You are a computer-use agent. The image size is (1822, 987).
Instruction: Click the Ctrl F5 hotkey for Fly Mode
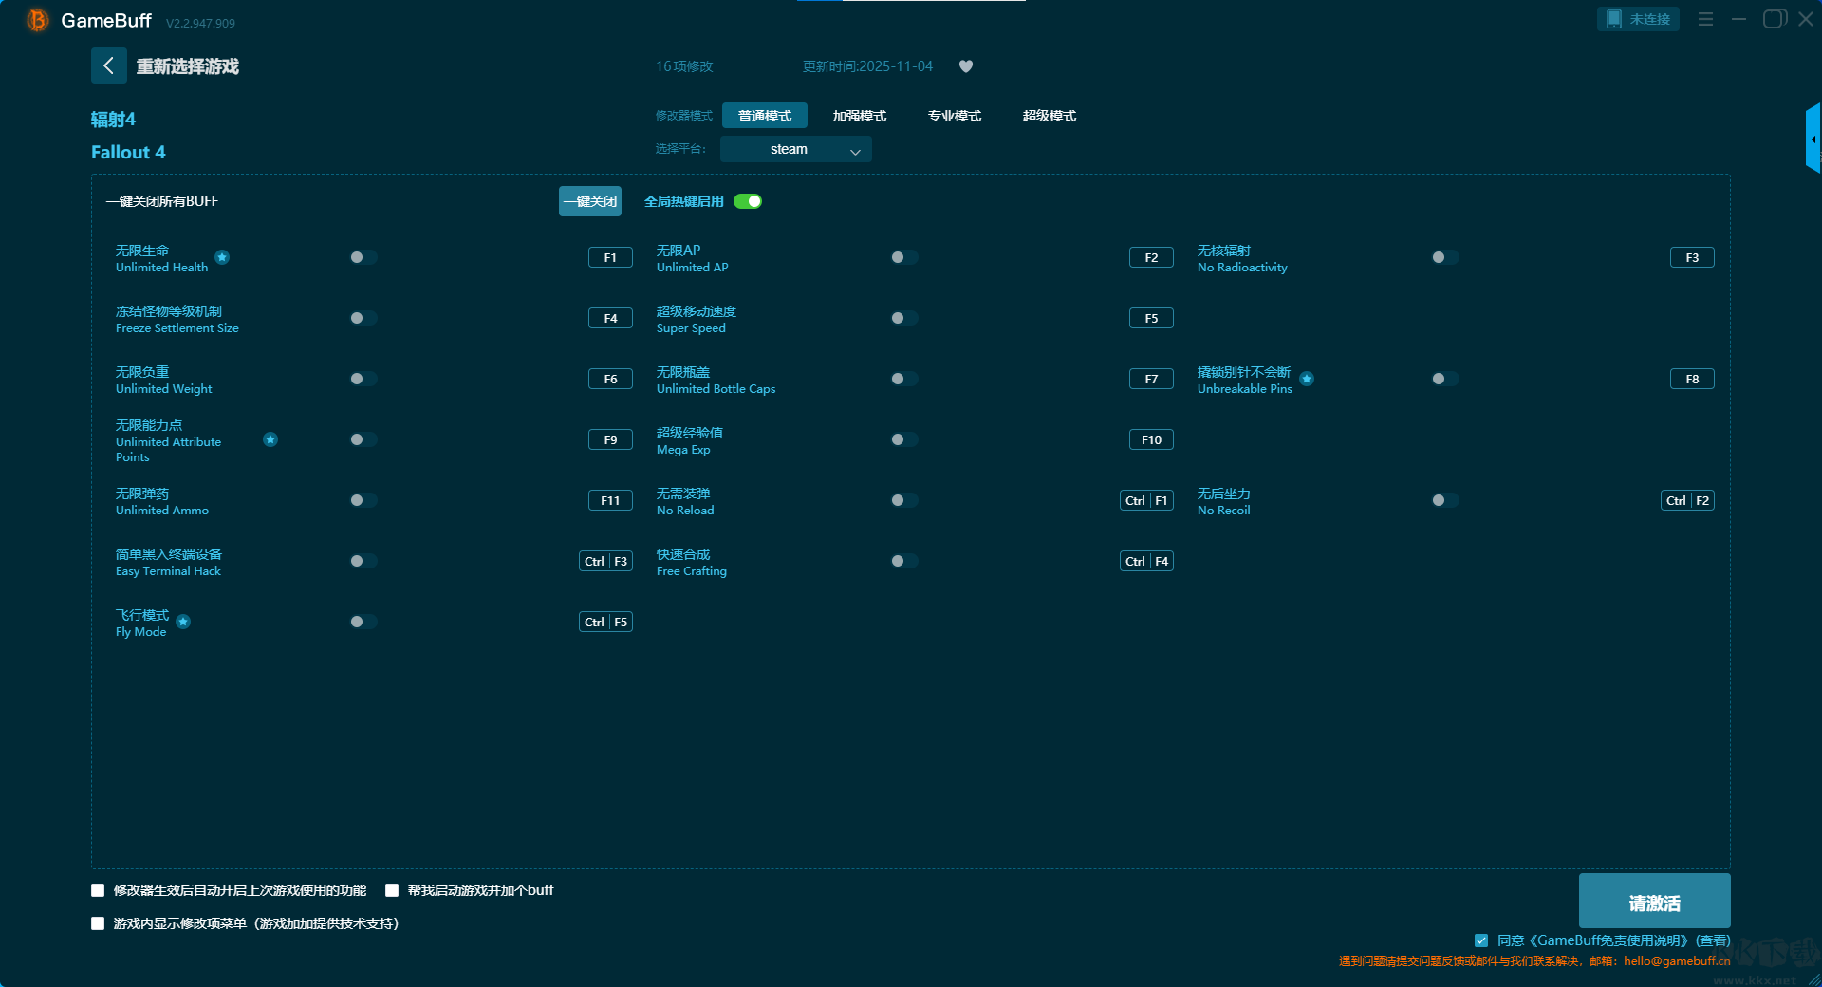pos(605,622)
